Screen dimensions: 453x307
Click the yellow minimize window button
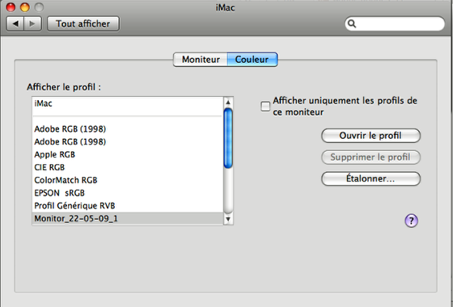pos(25,7)
